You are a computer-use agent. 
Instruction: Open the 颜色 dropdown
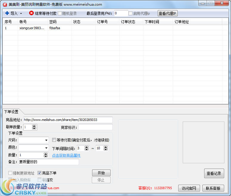pos(46,148)
